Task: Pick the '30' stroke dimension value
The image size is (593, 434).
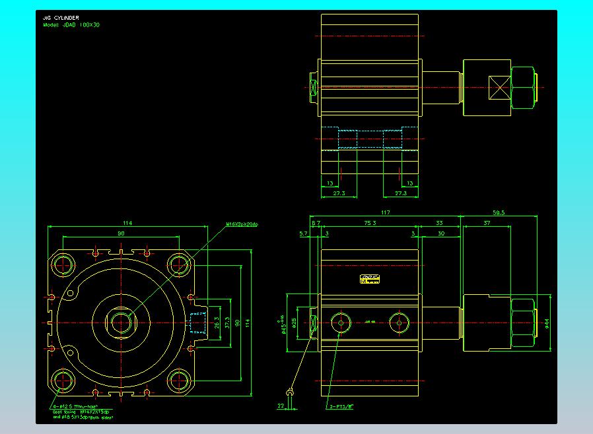Action: click(x=441, y=233)
